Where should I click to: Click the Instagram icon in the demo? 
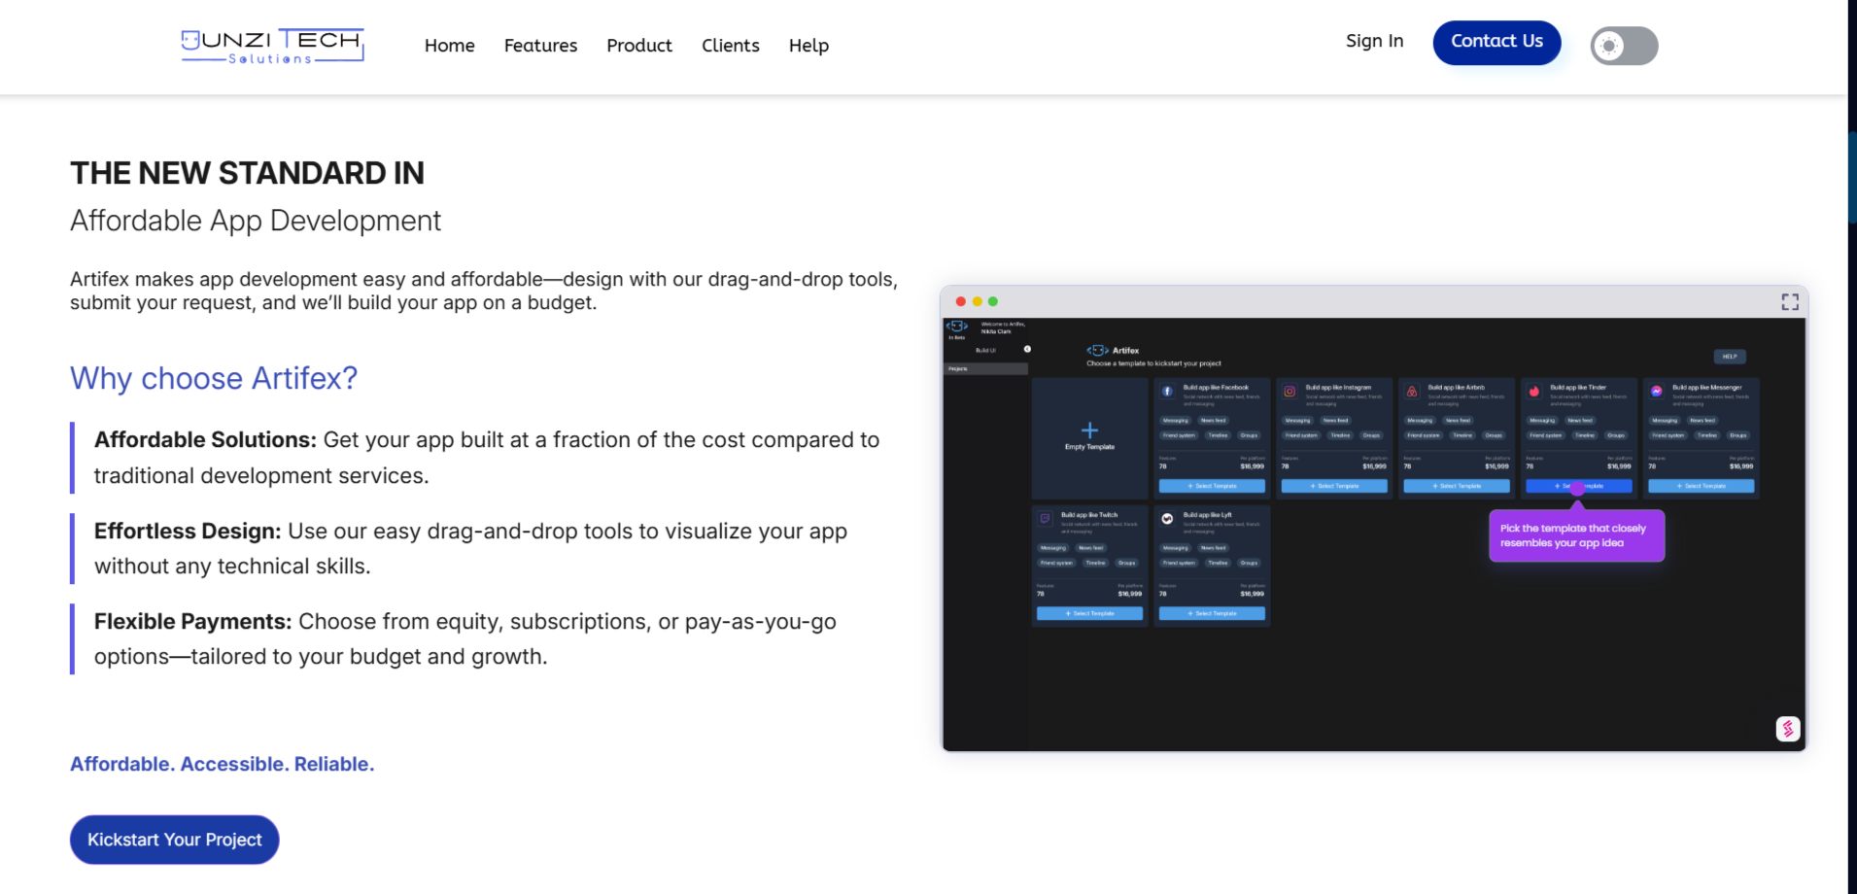point(1290,392)
